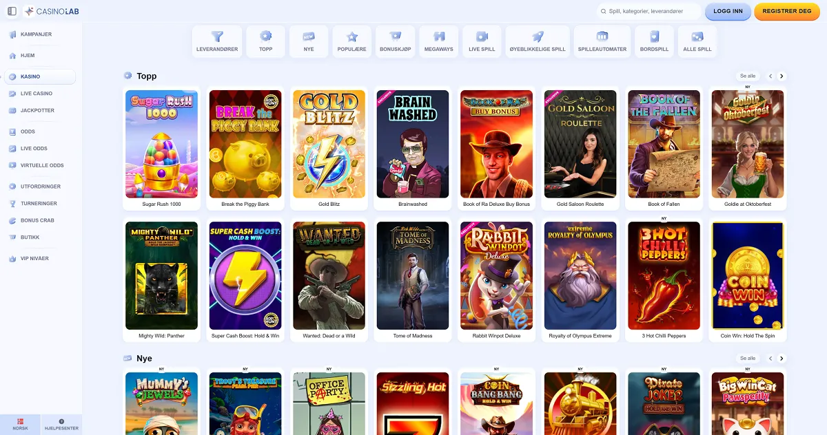This screenshot has height=435, width=827.
Task: Click the Registrer Deg button
Action: (786, 12)
